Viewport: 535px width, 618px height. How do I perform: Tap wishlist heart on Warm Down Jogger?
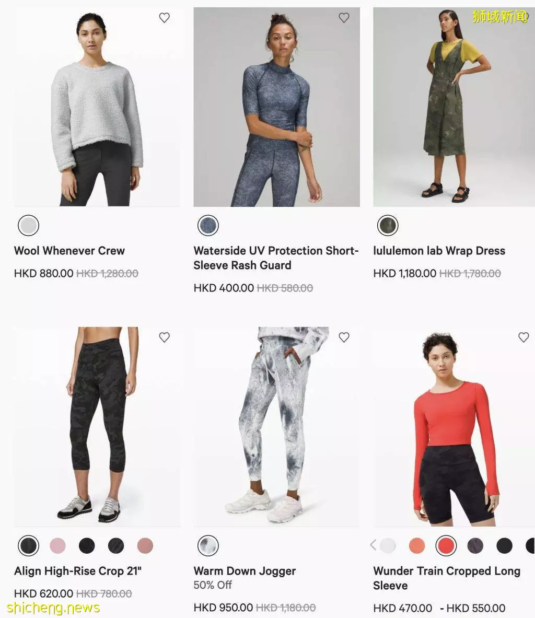344,337
